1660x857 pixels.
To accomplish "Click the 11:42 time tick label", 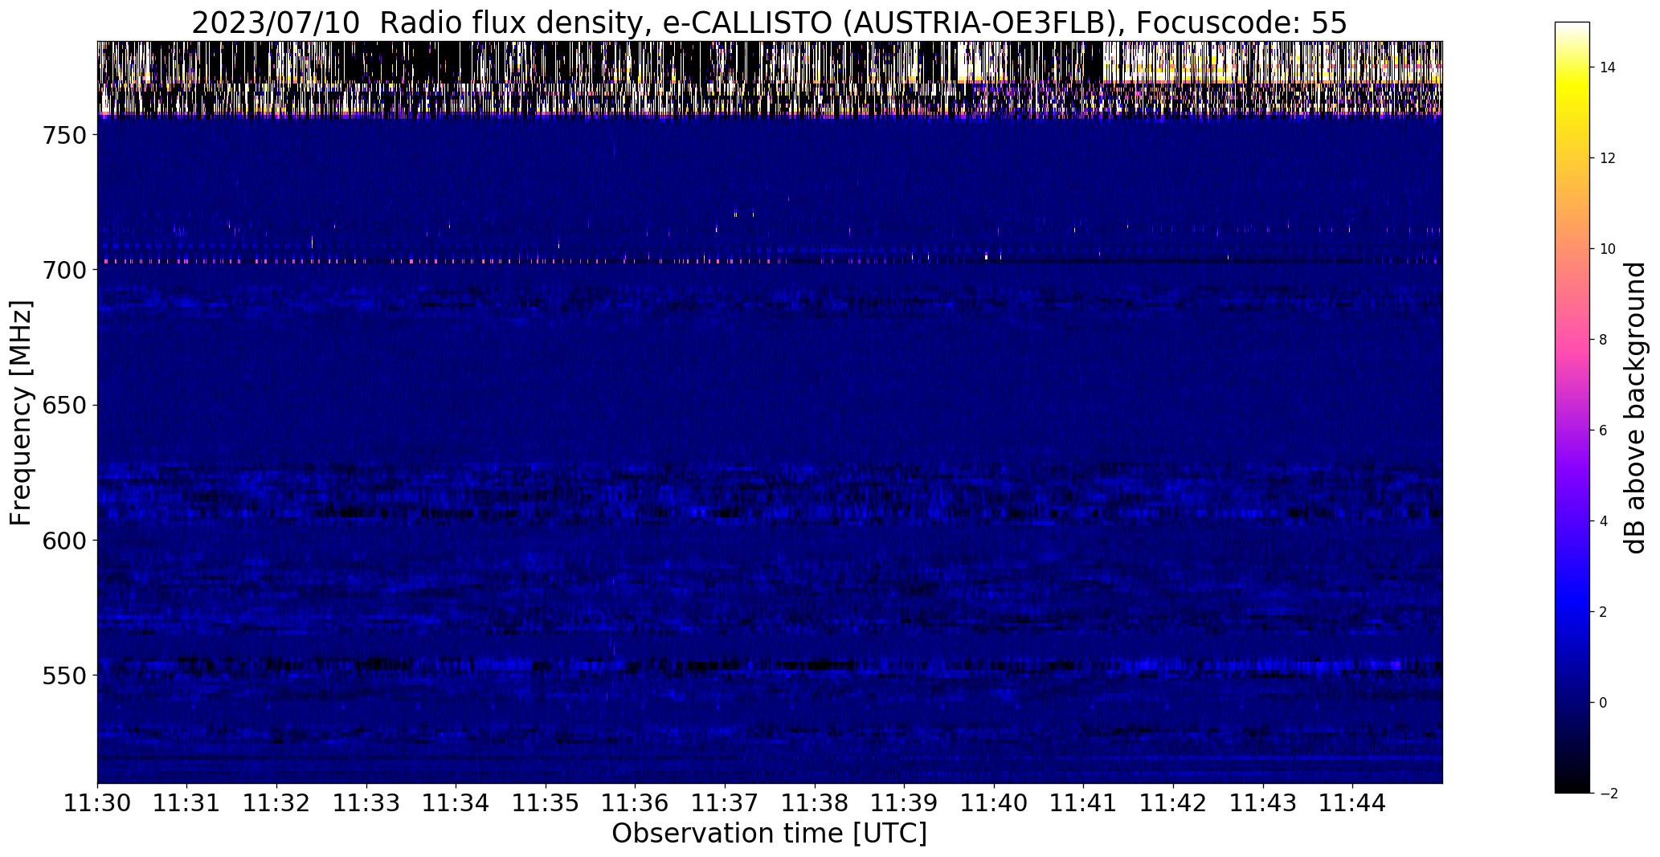I will click(1174, 803).
